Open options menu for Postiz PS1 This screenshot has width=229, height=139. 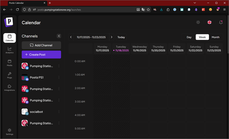pyautogui.click(x=59, y=77)
